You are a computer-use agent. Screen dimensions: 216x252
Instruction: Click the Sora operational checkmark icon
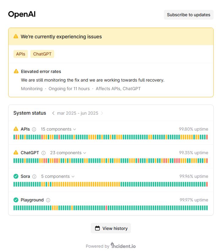(x=16, y=176)
